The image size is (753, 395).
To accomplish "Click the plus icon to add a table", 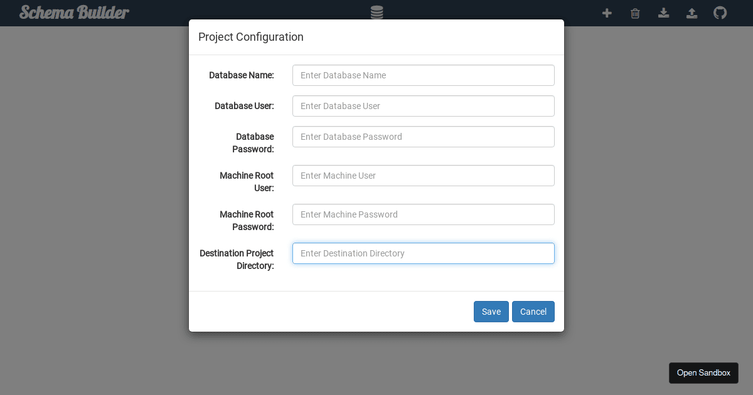I will 607,13.
